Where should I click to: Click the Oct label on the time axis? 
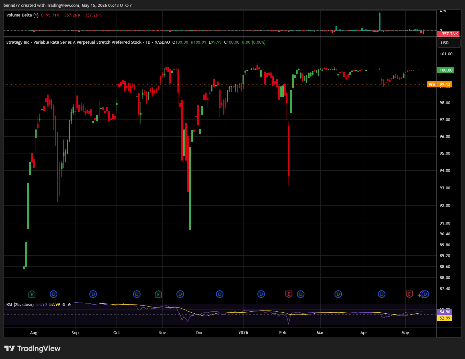click(x=117, y=333)
